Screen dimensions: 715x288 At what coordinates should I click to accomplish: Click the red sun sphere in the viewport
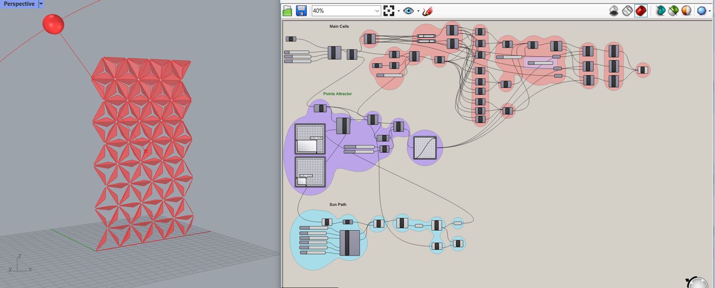[53, 24]
